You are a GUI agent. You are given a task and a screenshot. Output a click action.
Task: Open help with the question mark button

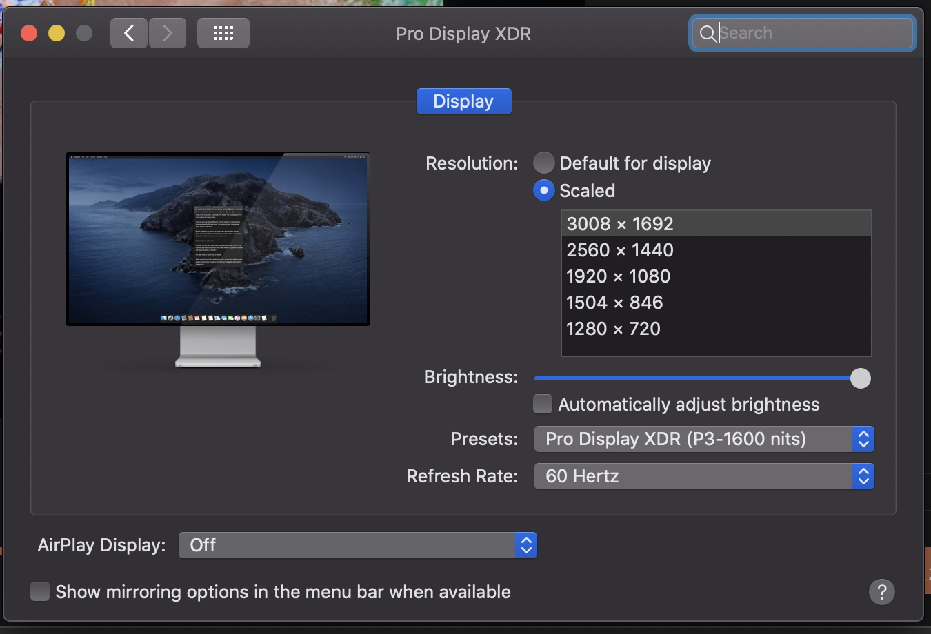[882, 591]
